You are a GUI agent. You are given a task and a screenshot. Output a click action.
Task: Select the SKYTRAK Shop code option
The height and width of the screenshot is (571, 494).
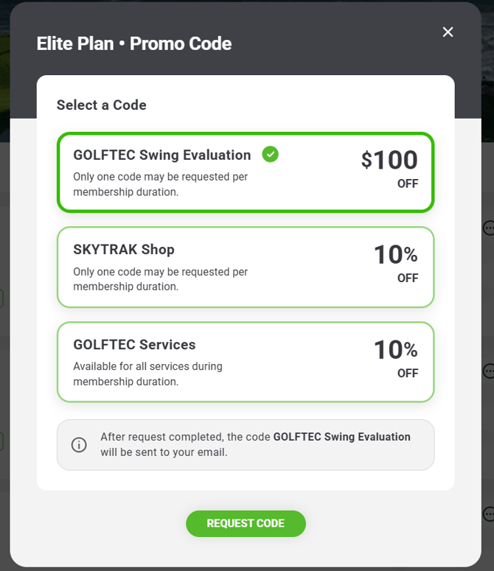pos(246,267)
